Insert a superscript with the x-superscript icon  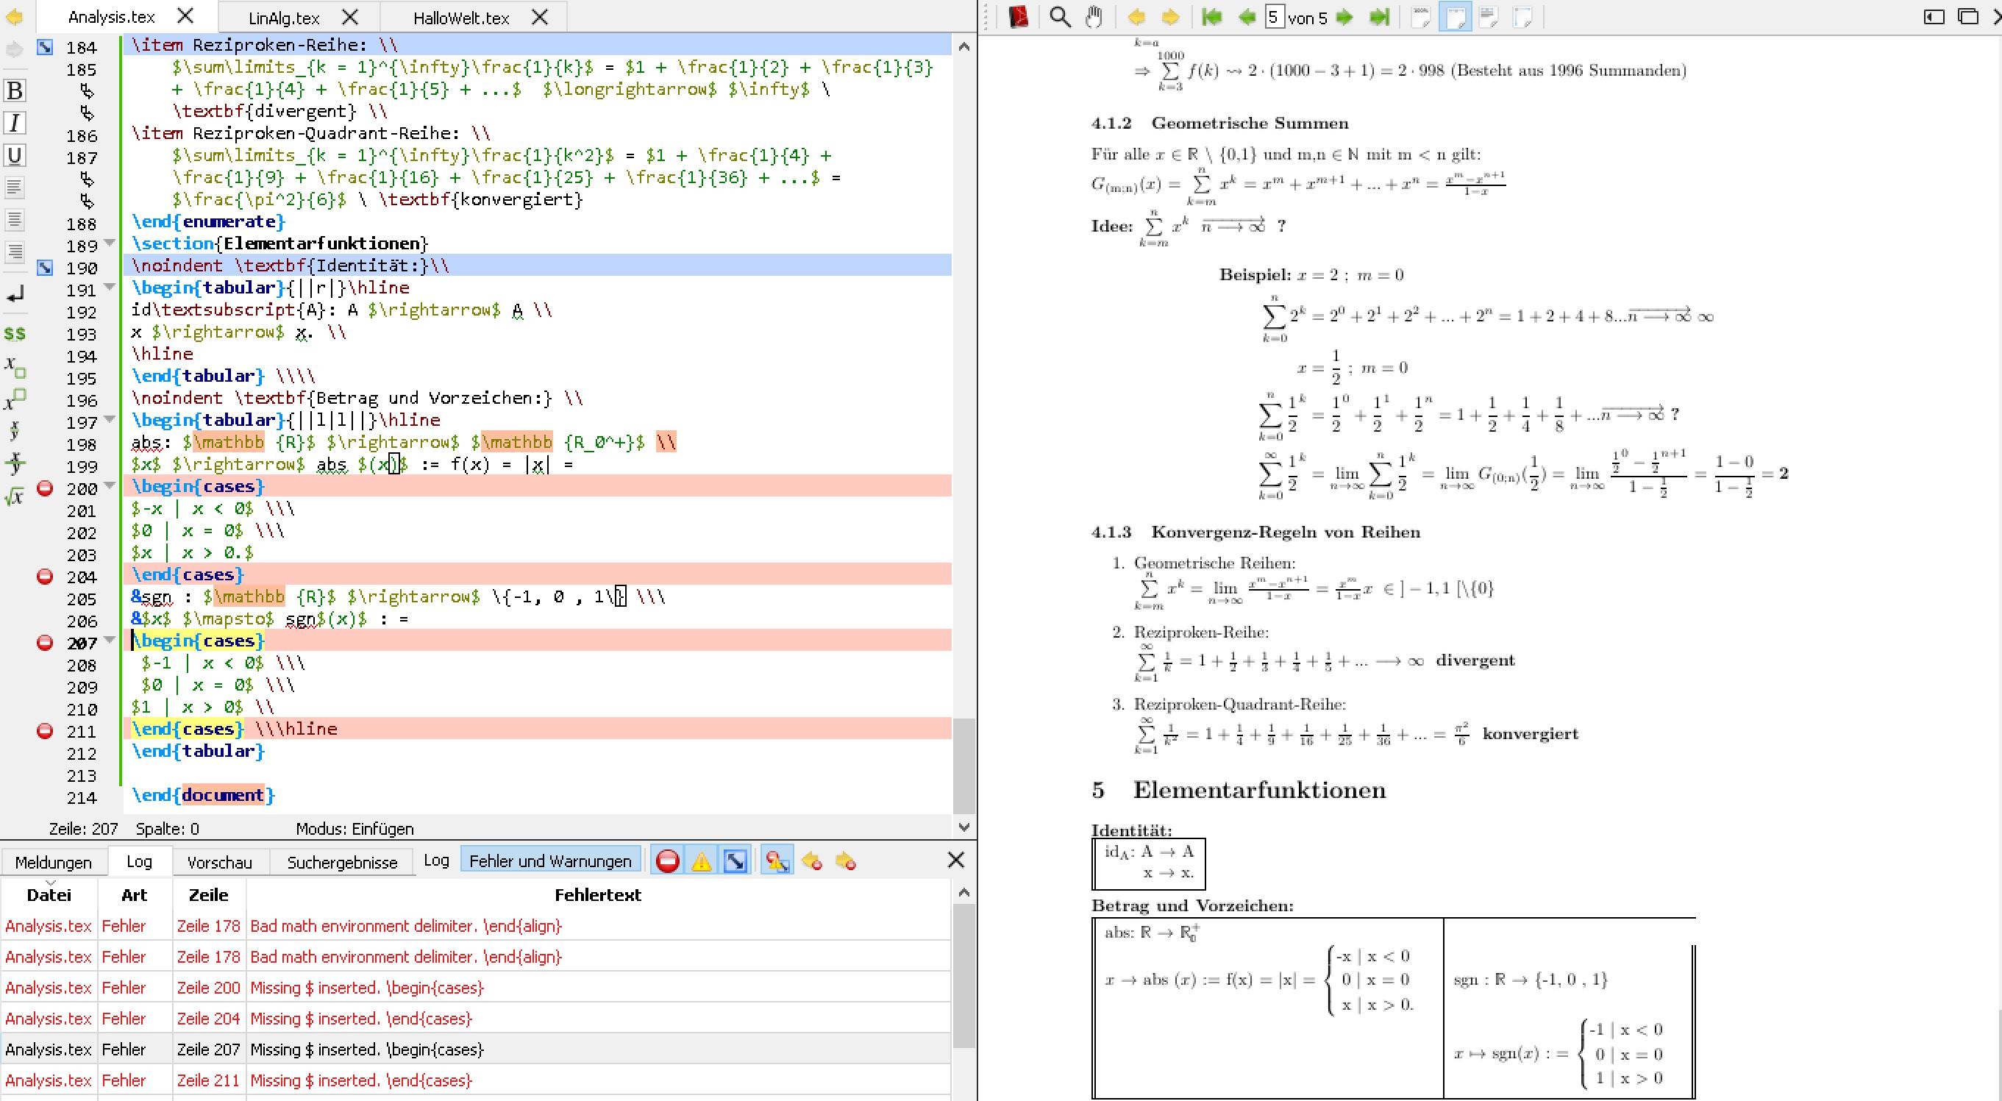pos(14,399)
